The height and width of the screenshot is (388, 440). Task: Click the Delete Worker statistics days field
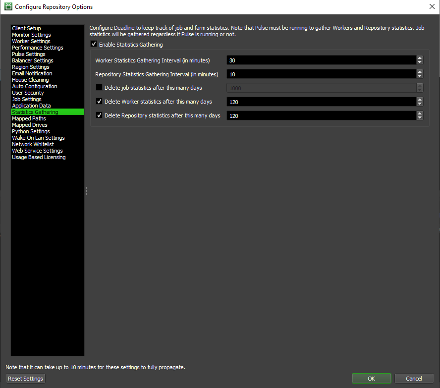322,102
